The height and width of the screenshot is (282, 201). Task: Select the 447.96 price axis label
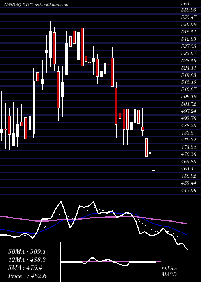189,190
